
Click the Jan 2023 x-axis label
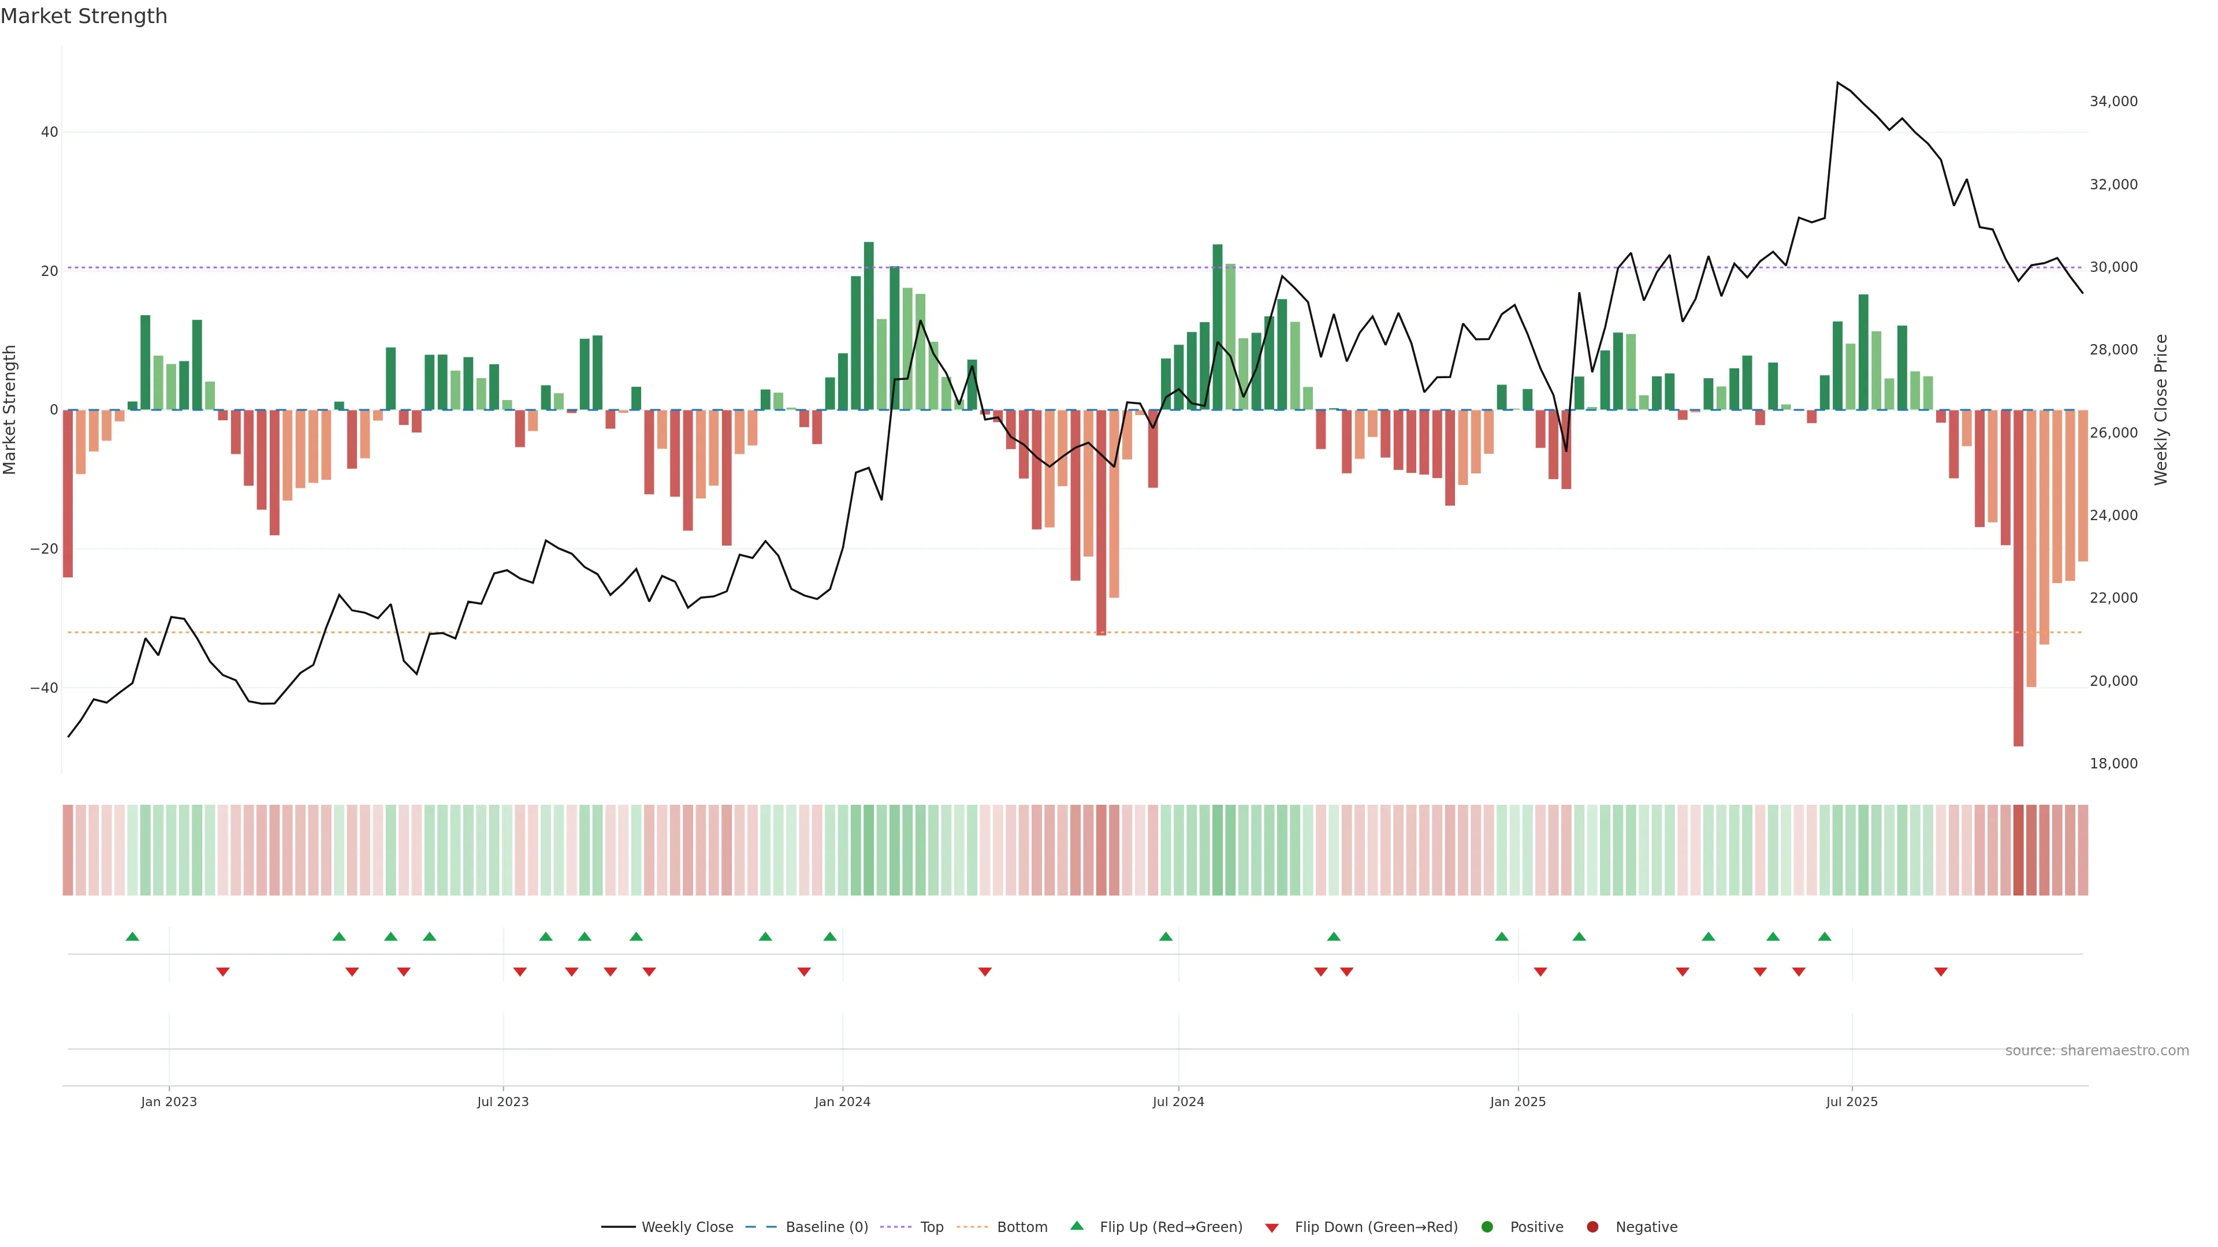[x=169, y=1102]
